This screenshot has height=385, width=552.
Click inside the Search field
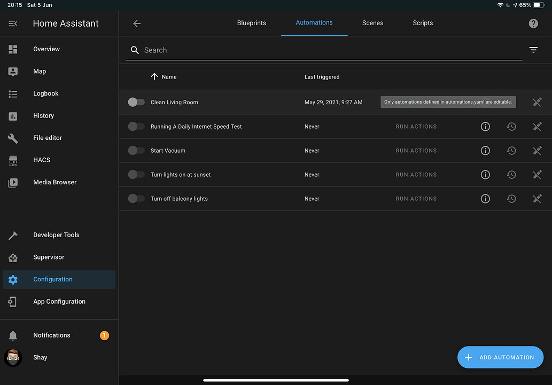pyautogui.click(x=267, y=50)
